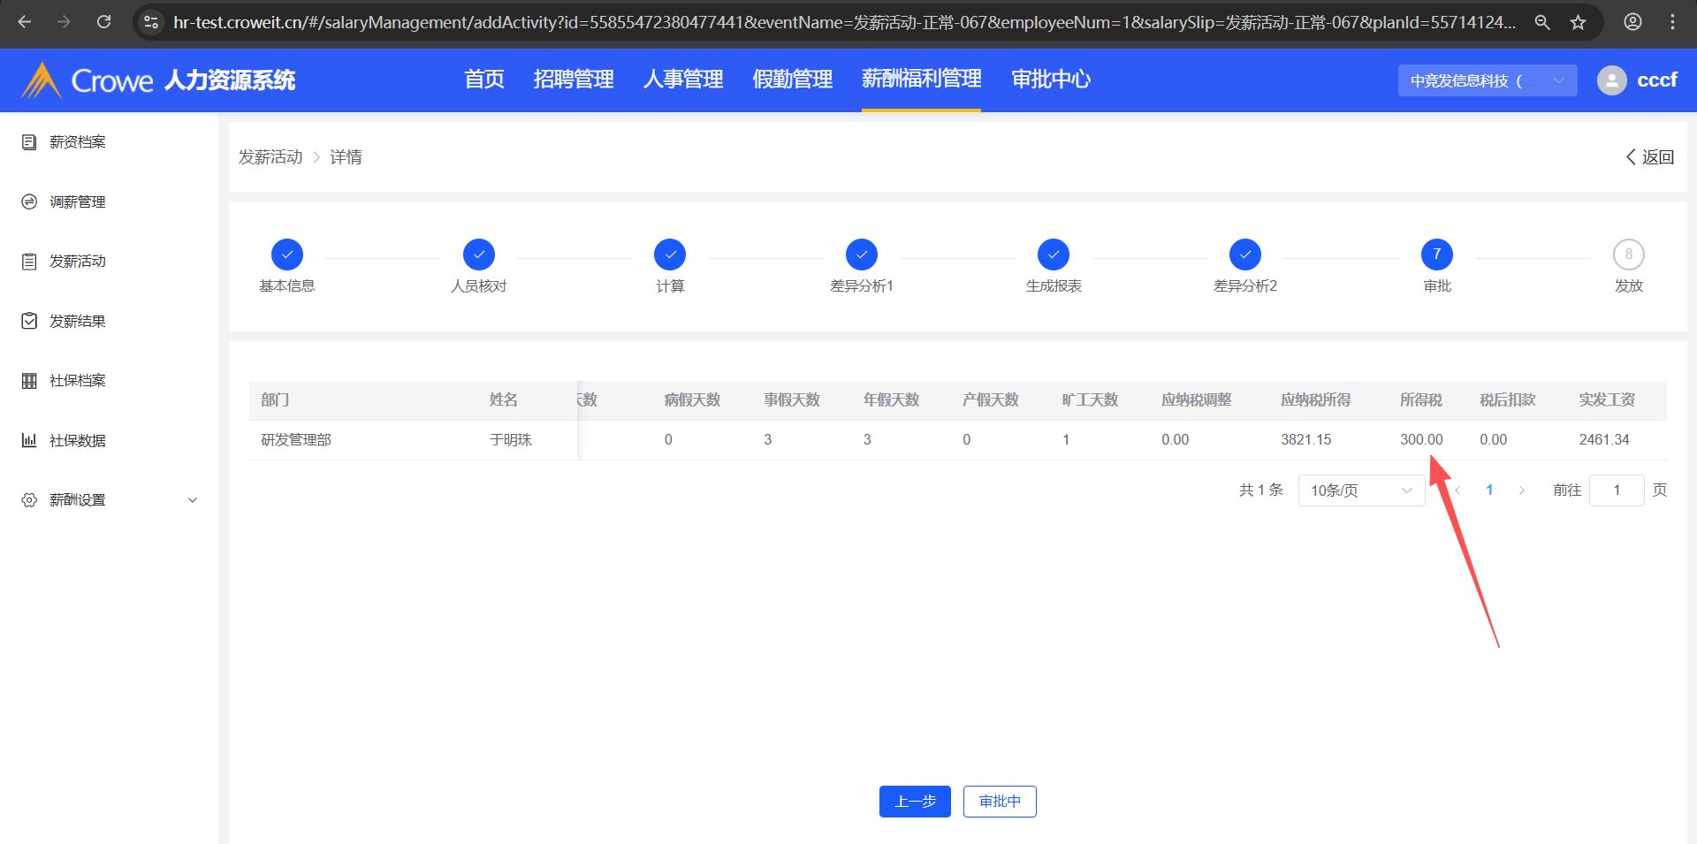Bookmark this page using the star icon
The width and height of the screenshot is (1697, 844).
(1578, 22)
